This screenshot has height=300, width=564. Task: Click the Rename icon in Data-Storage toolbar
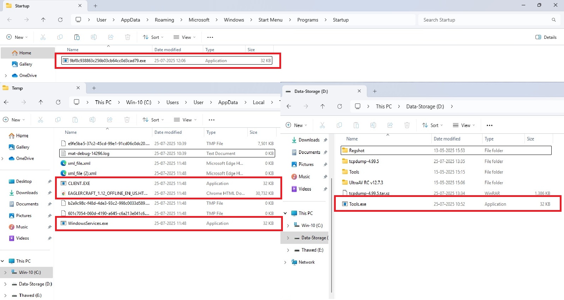click(373, 125)
